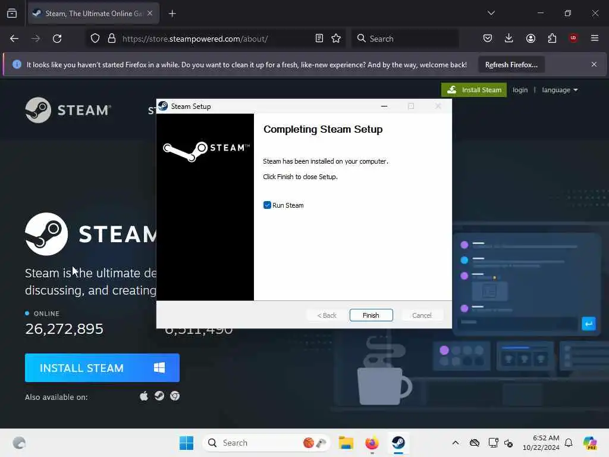Open Firefox account icon
The width and height of the screenshot is (609, 457).
point(530,38)
